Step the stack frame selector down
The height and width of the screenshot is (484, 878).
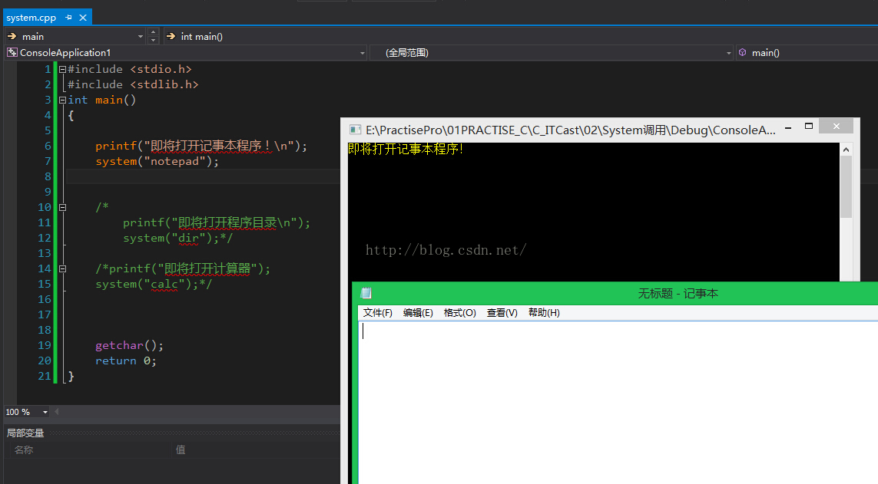(154, 40)
